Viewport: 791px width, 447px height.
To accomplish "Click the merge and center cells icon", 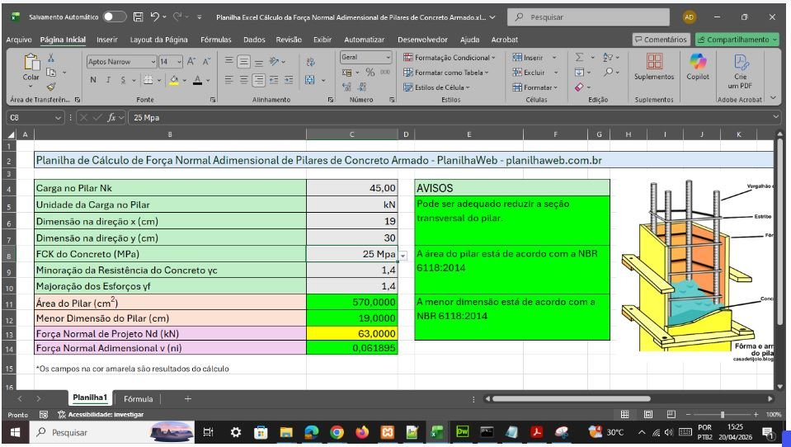I will [309, 80].
